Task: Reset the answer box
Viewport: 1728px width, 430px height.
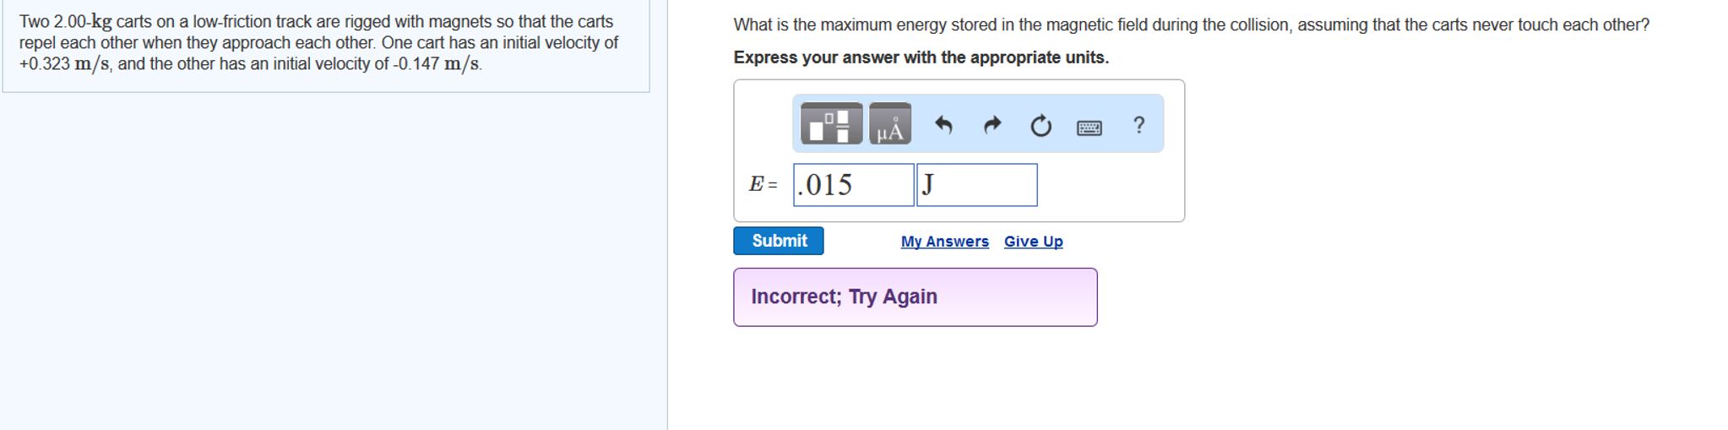Action: pos(1041,126)
